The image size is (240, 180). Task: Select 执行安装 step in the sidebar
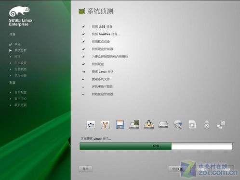coord(21,75)
